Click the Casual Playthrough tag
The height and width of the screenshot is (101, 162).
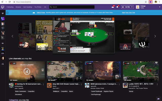point(96,91)
